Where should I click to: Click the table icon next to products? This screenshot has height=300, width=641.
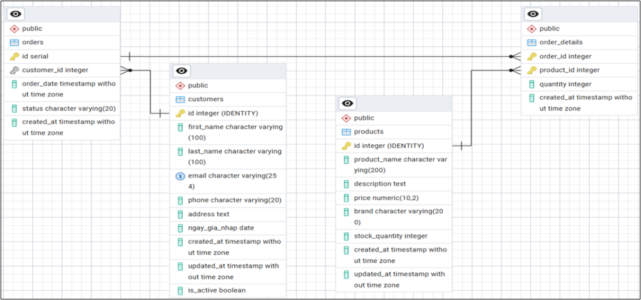[x=346, y=132]
